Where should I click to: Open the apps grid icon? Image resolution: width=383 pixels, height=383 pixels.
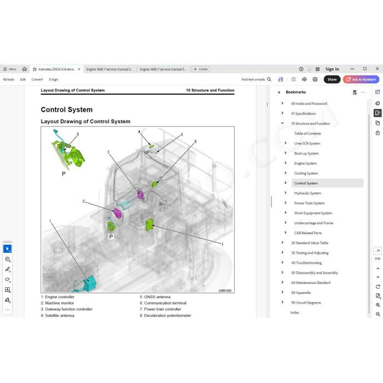tap(317, 69)
